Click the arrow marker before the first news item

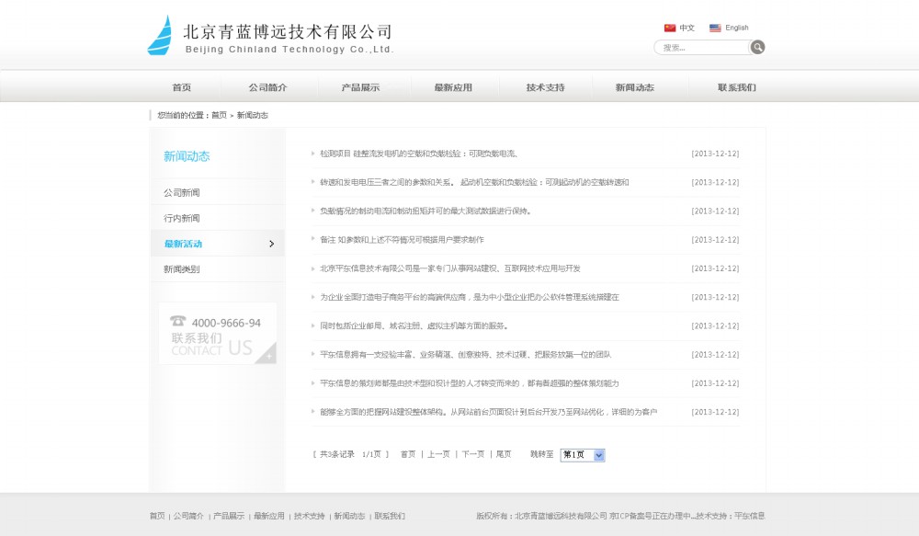point(310,154)
